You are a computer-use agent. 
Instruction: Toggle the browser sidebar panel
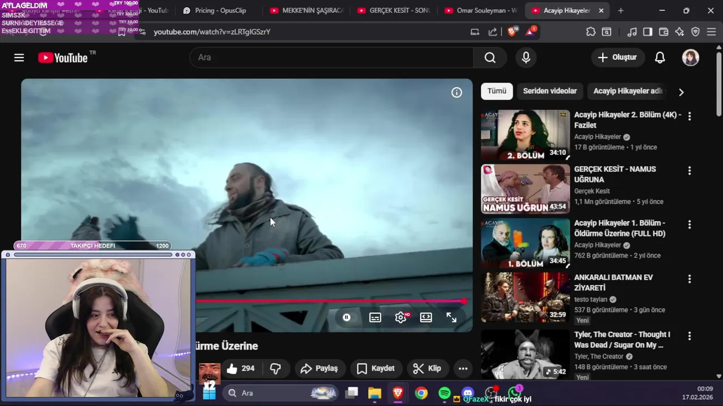click(x=648, y=32)
